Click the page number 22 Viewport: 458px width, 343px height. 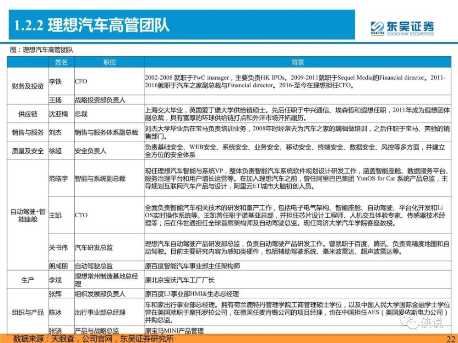451,338
